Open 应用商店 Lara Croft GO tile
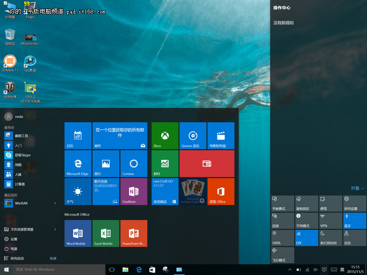Viewport: 367px width, 275px height. click(x=165, y=191)
